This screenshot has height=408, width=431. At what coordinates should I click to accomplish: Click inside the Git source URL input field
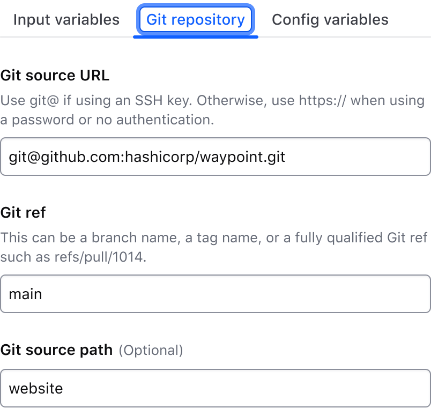(214, 157)
